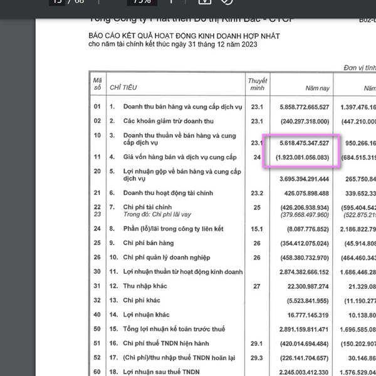The width and height of the screenshot is (376, 376).
Task: Click note reference 29.3 in Thuyết minh column
Action: click(x=256, y=358)
